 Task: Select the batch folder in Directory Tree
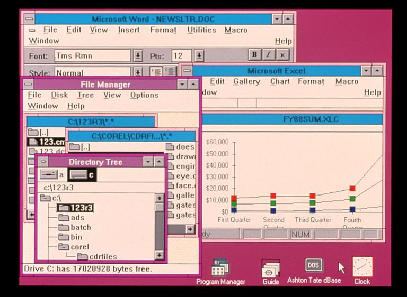[x=75, y=227]
